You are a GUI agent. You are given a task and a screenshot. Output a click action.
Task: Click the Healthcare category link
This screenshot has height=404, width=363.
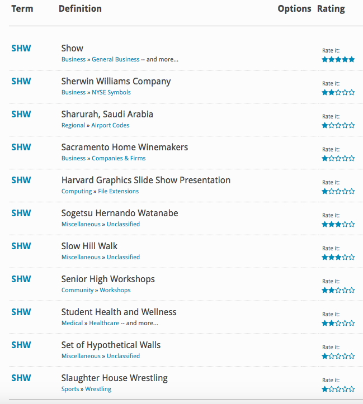(104, 324)
